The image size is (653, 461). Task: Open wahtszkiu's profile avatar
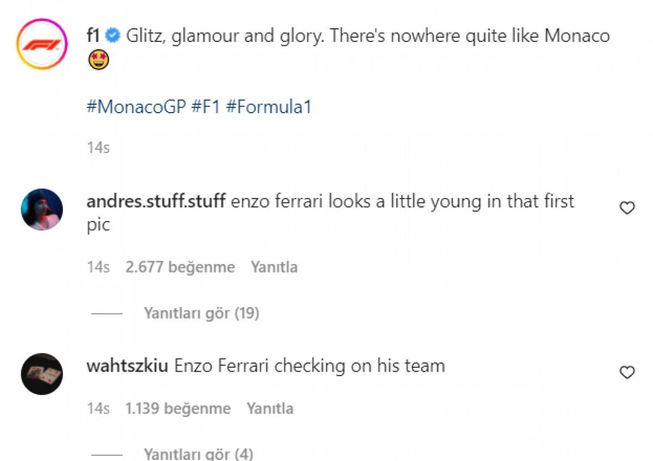click(41, 373)
